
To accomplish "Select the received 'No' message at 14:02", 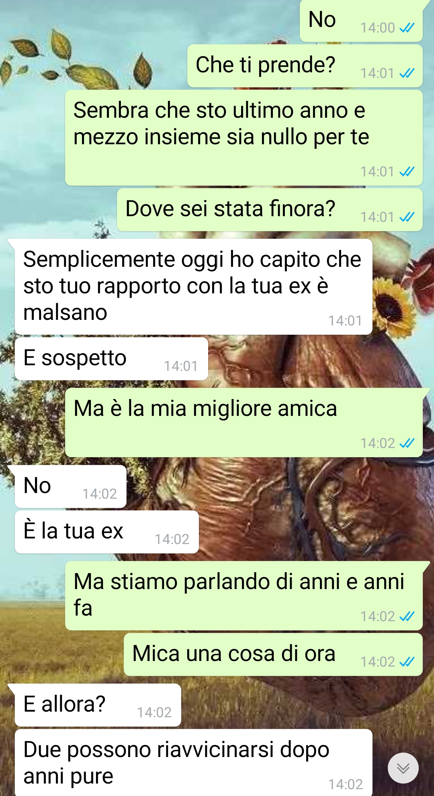I will 70,486.
